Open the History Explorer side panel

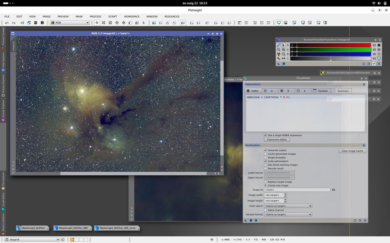click(x=3, y=224)
